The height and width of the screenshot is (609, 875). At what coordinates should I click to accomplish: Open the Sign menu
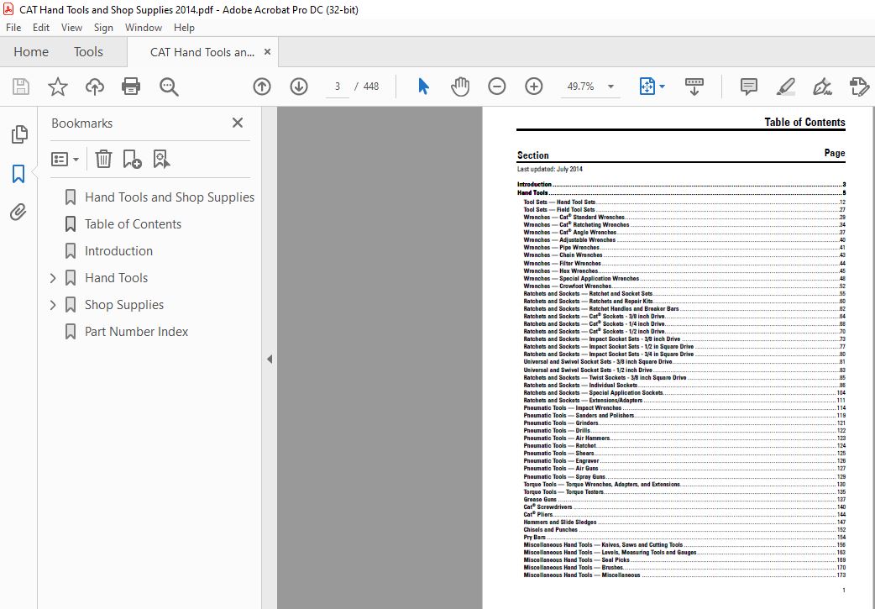pos(103,28)
